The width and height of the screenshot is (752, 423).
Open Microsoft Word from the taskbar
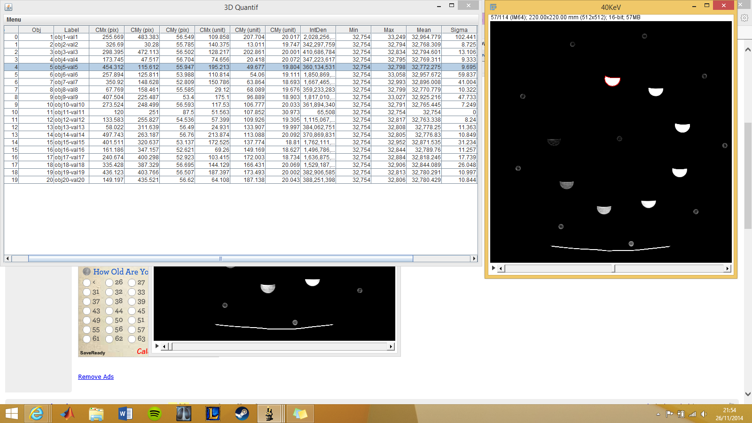point(125,414)
